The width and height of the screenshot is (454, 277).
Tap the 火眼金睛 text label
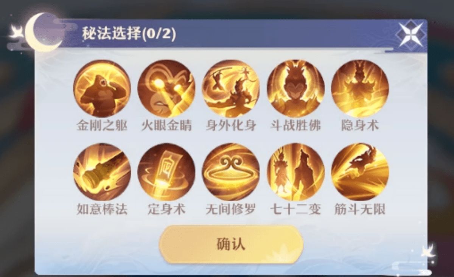166,125
